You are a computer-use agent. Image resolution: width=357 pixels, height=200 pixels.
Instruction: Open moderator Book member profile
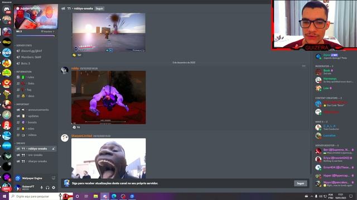pyautogui.click(x=334, y=72)
